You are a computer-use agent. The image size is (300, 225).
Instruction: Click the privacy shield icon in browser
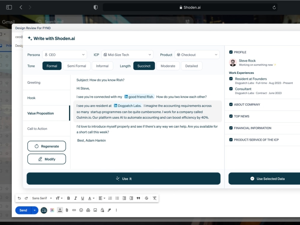click(x=95, y=7)
